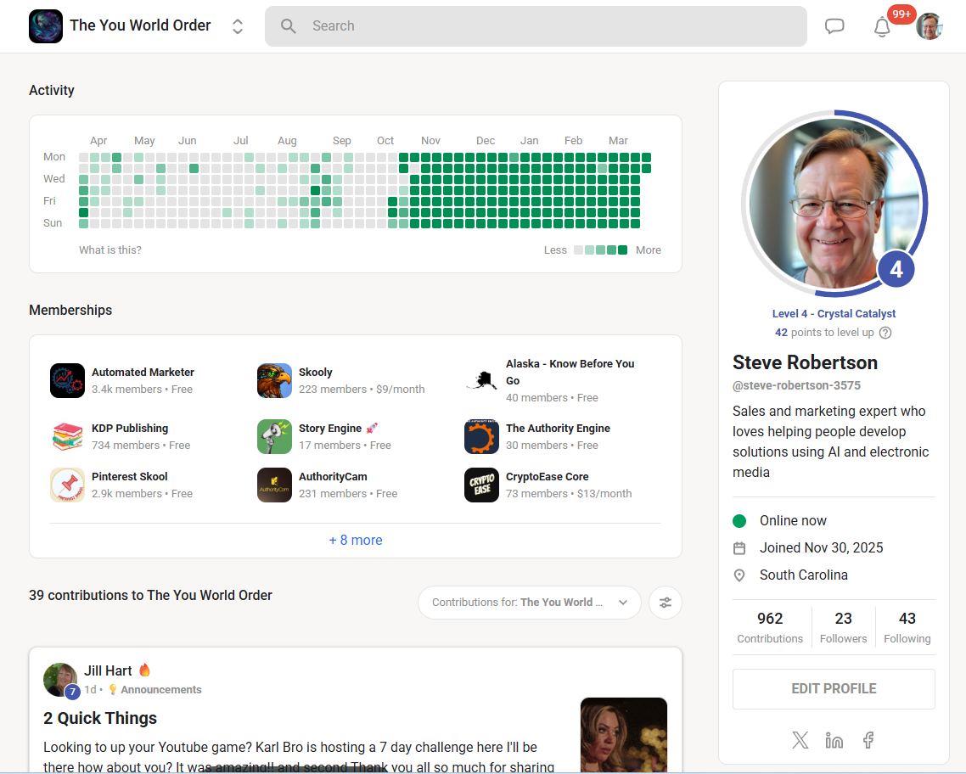The height and width of the screenshot is (774, 966).
Task: Click the contributions filter settings icon
Action: [666, 603]
